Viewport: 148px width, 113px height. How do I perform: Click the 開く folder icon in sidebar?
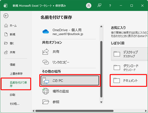coord(6,43)
